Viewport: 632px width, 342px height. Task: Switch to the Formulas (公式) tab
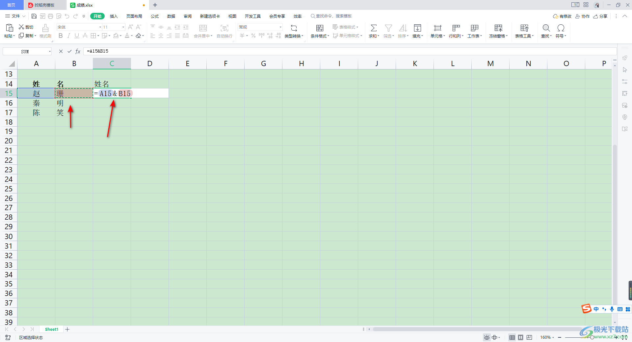pyautogui.click(x=155, y=16)
